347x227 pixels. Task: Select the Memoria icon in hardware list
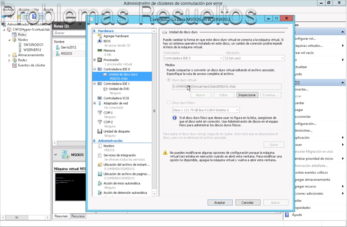pyautogui.click(x=100, y=50)
